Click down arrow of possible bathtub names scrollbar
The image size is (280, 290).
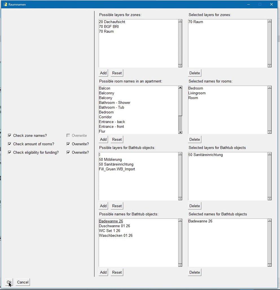[x=180, y=265]
